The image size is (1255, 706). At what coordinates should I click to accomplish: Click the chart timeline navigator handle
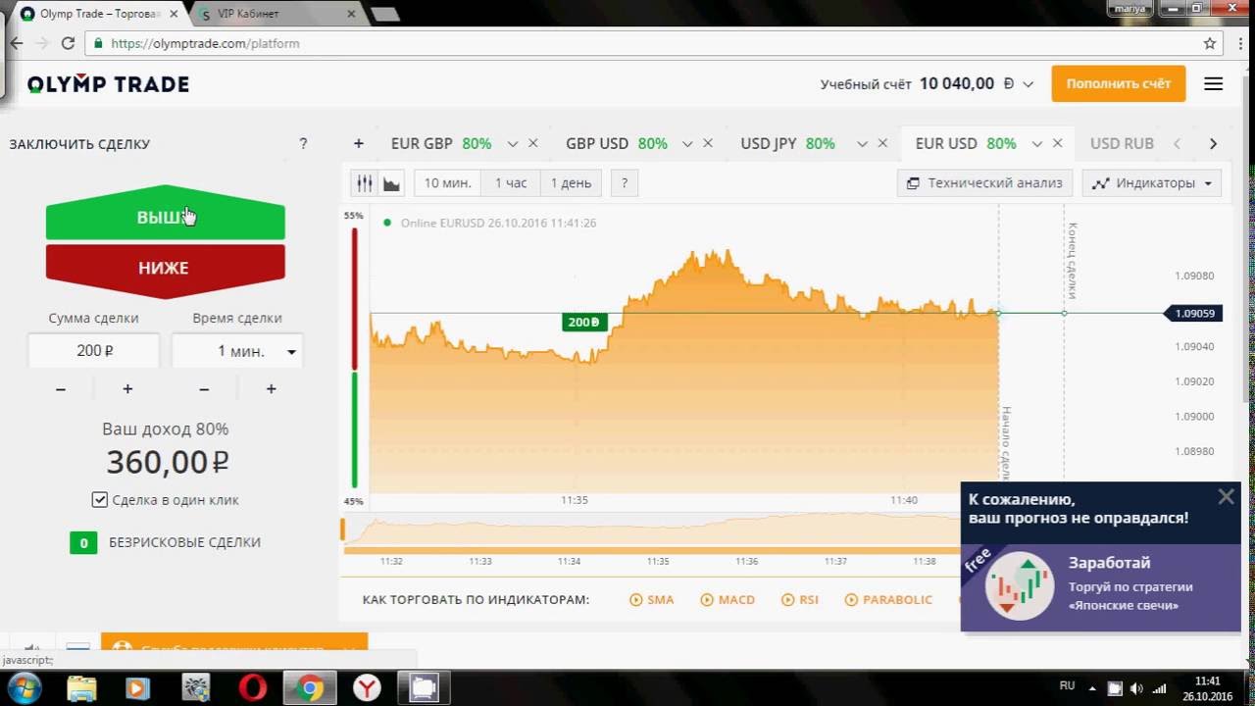pyautogui.click(x=343, y=529)
